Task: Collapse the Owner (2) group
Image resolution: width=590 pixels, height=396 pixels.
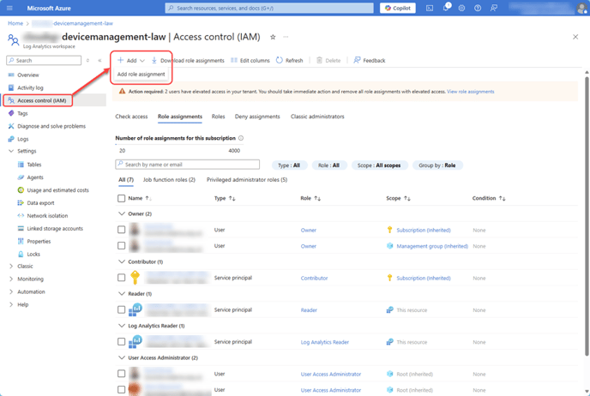Action: click(122, 213)
